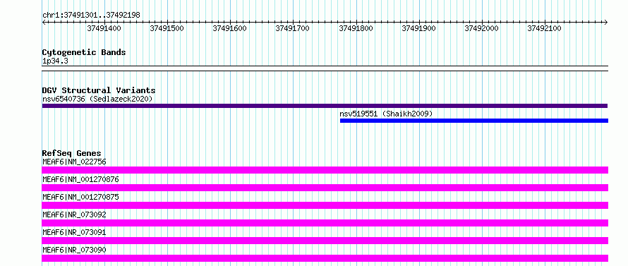Click the MEAF6|NM_022756 gene bar
The width and height of the screenshot is (628, 266).
click(325, 170)
